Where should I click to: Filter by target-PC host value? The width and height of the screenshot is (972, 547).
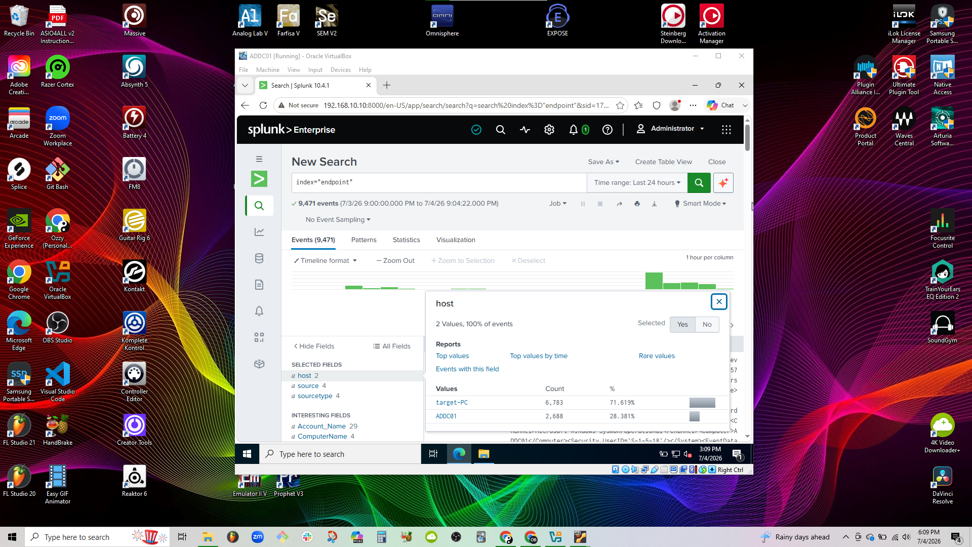pyautogui.click(x=452, y=403)
